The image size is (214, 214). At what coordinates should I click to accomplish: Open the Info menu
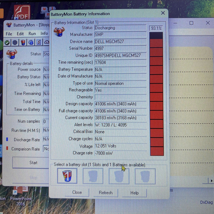tap(44, 34)
